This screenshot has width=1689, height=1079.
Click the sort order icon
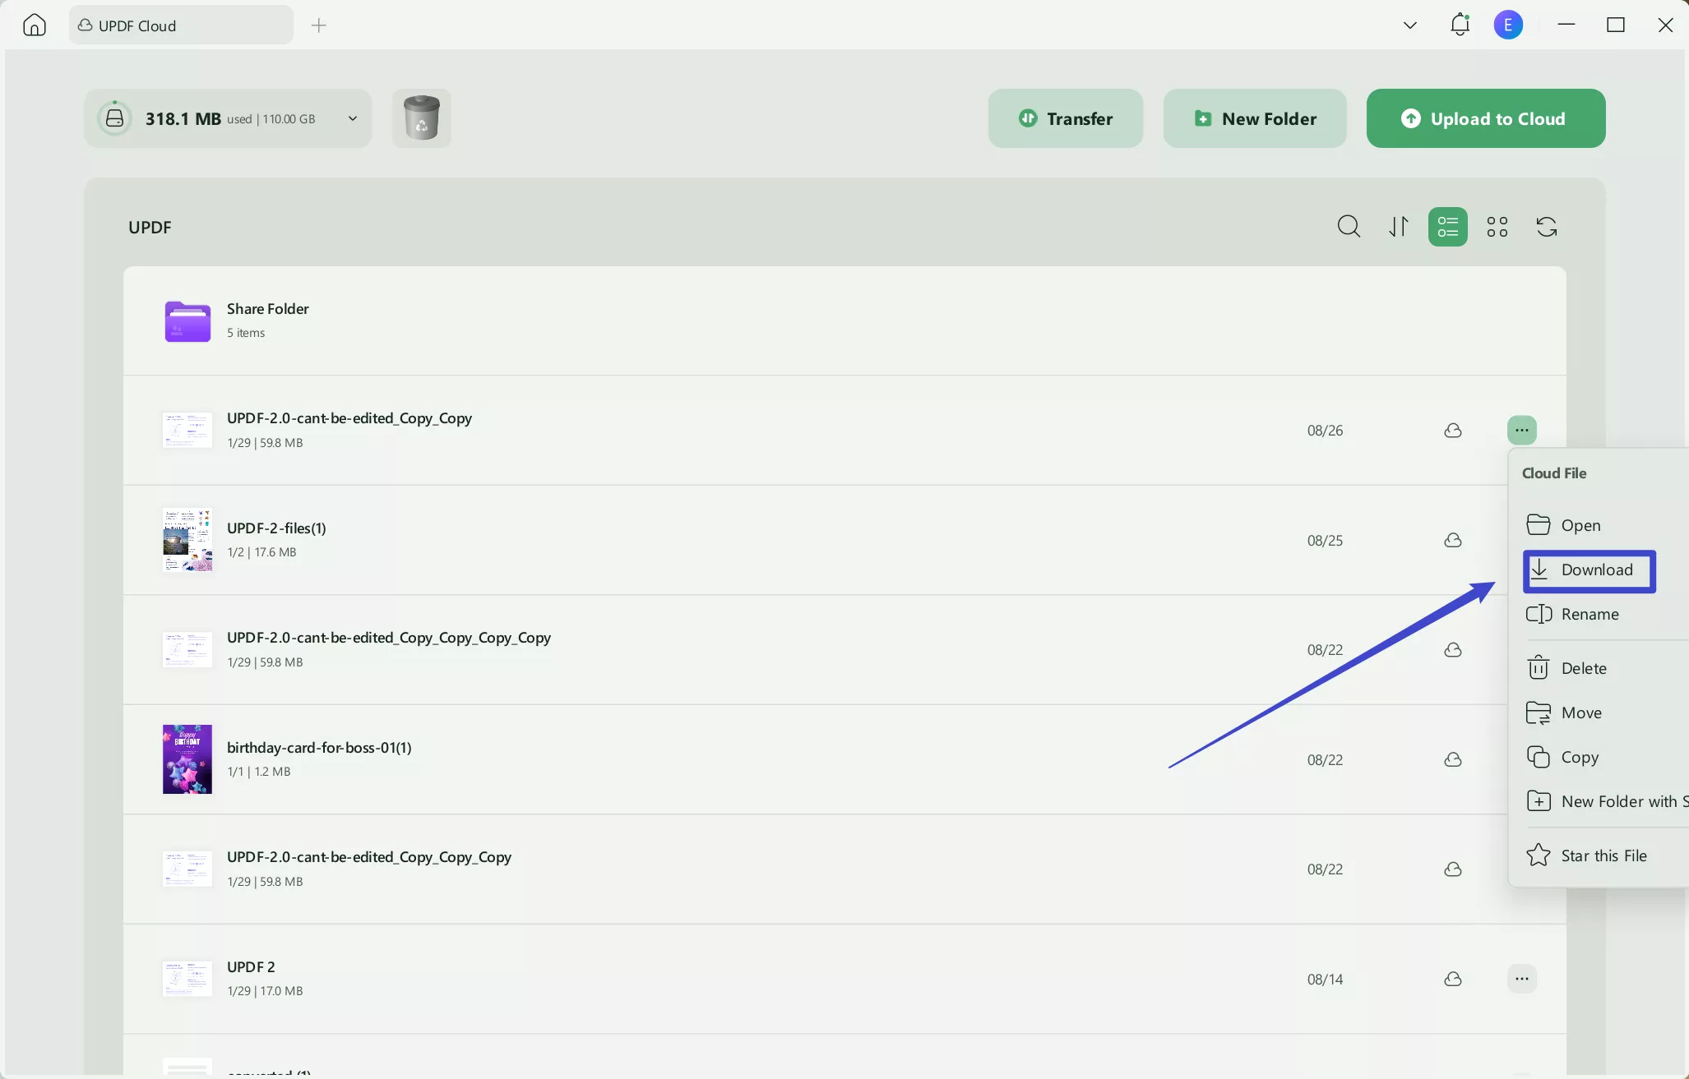(1398, 226)
